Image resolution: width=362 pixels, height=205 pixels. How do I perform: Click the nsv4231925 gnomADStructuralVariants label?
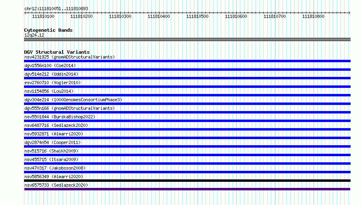coord(70,57)
